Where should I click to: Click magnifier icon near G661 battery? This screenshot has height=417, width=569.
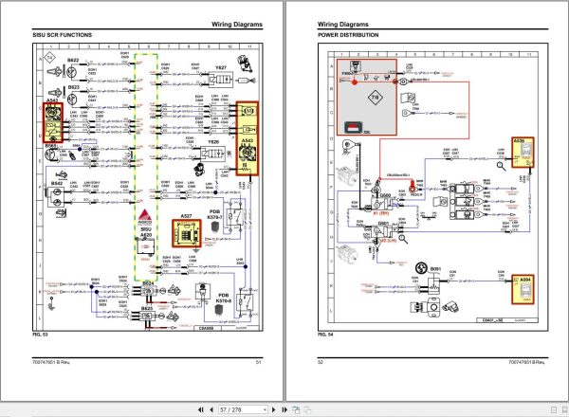403,239
